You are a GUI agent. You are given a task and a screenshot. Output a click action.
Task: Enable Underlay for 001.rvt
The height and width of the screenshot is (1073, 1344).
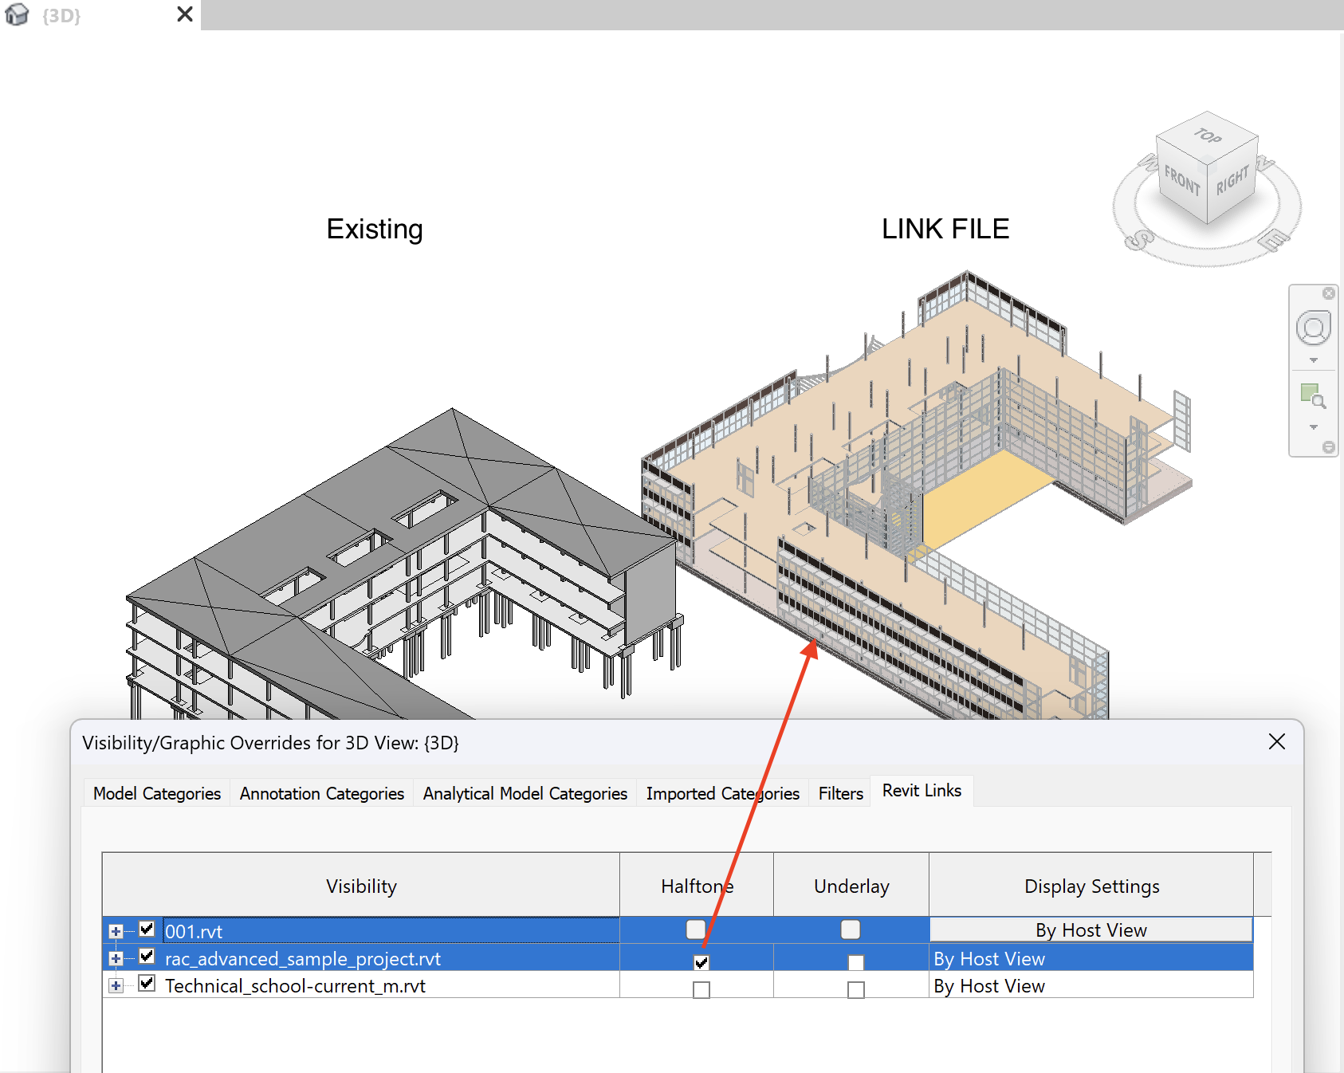click(851, 930)
